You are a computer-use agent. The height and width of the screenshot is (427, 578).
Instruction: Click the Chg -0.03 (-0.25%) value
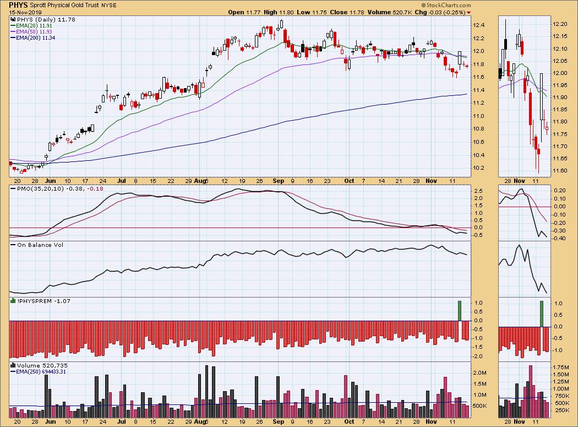coord(440,12)
